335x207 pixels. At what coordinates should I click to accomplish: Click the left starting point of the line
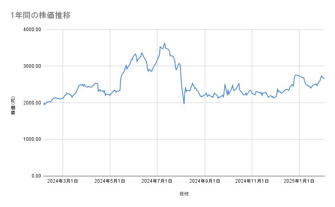44,104
